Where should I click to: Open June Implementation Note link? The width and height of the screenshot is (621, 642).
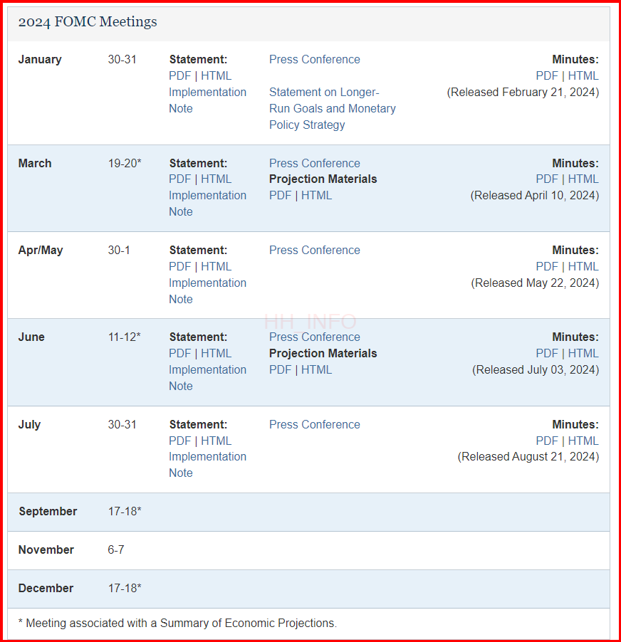click(x=208, y=378)
